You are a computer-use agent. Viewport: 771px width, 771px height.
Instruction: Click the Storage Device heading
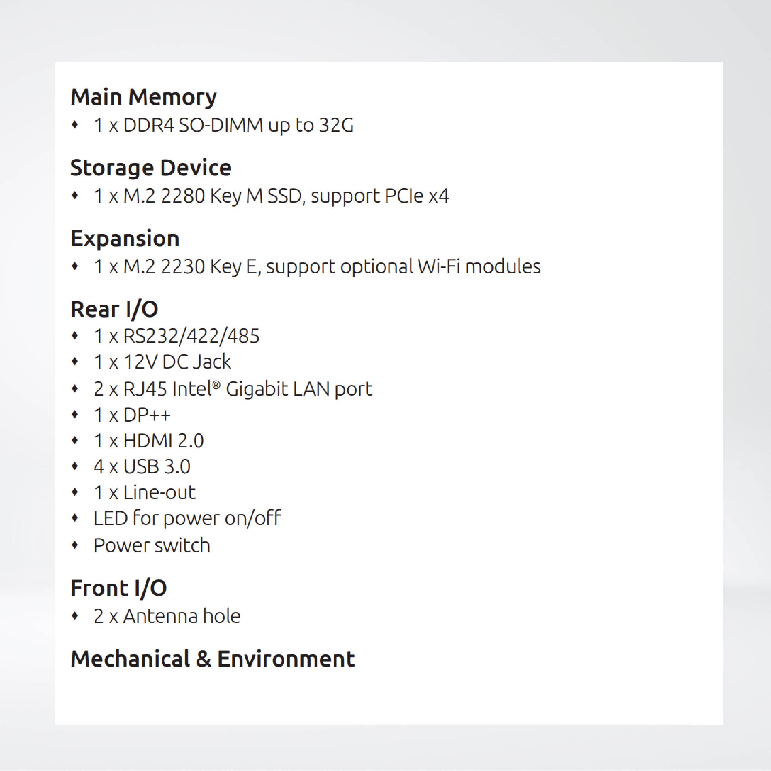(151, 168)
